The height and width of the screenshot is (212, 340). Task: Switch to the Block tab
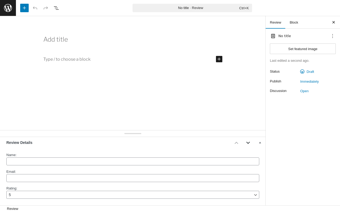[x=294, y=22]
